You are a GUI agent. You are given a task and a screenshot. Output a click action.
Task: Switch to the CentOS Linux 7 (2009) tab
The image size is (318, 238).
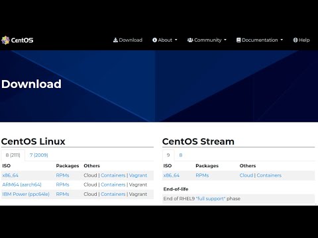click(x=39, y=155)
